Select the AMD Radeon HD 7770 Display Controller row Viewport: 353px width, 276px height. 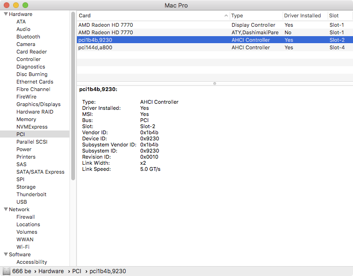pos(215,25)
